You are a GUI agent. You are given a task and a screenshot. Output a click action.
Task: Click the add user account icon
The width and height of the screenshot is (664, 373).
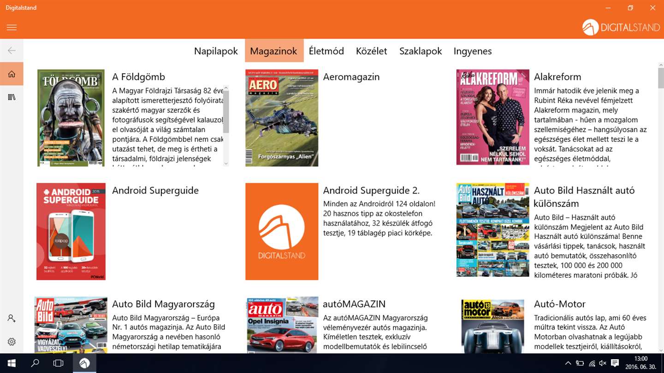(12, 318)
